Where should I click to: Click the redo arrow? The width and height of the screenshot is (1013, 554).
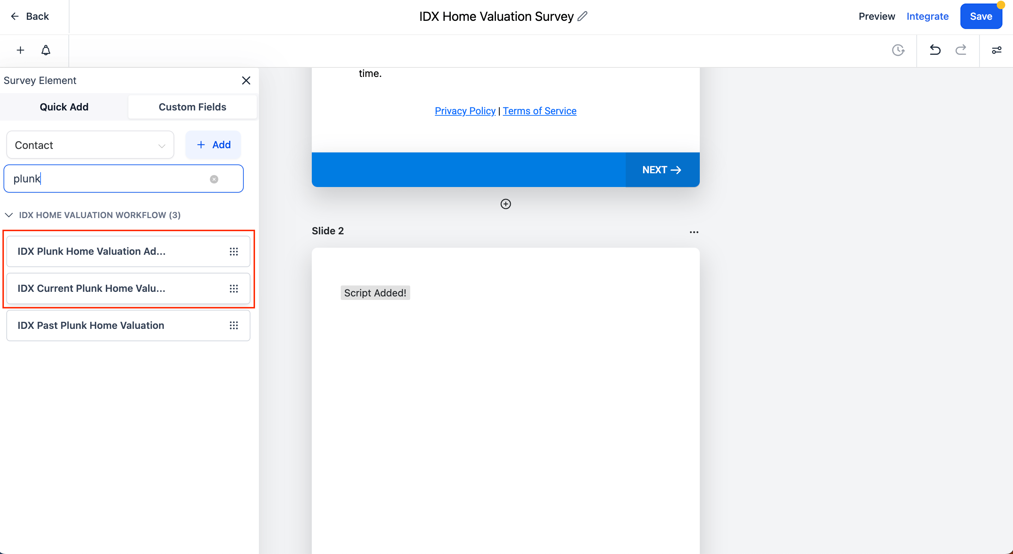[961, 50]
